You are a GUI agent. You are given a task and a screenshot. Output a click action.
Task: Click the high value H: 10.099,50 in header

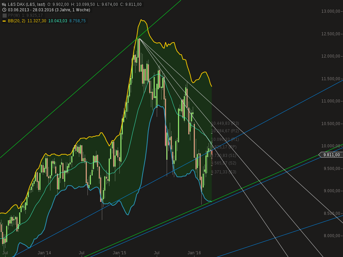pos(83,4)
